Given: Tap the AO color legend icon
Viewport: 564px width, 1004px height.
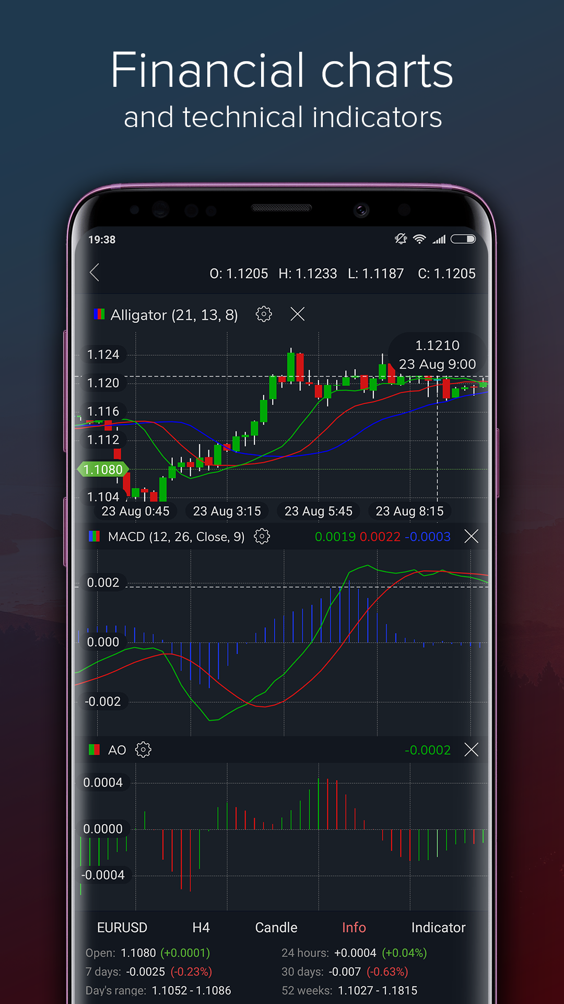Looking at the screenshot, I should pyautogui.click(x=95, y=750).
